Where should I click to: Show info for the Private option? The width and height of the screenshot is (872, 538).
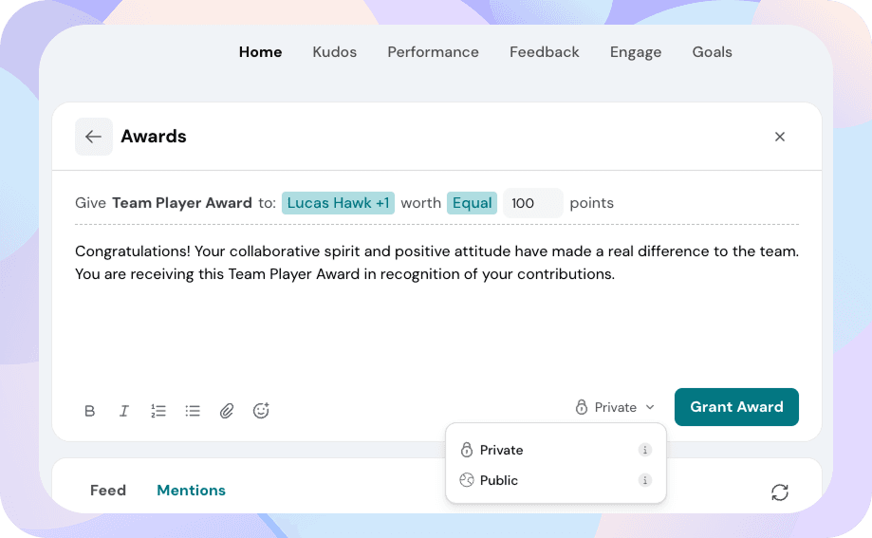644,450
